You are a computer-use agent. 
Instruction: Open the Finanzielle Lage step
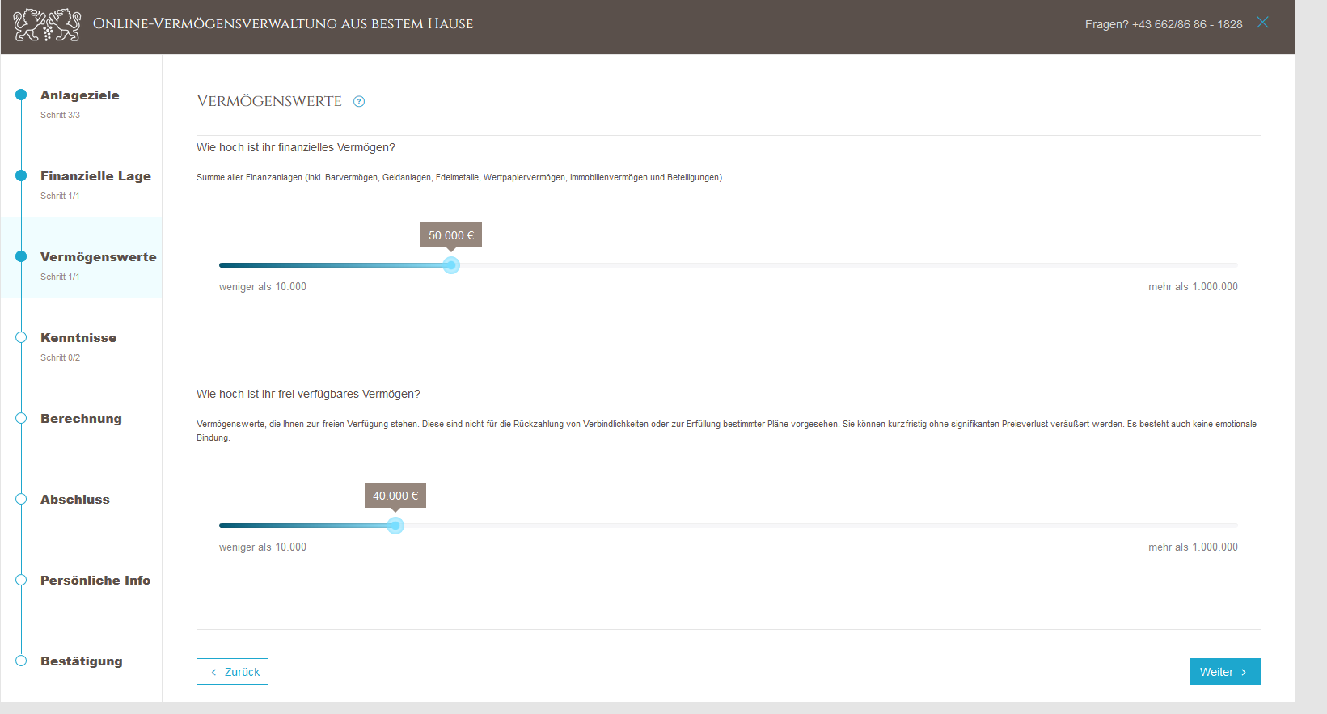tap(95, 176)
